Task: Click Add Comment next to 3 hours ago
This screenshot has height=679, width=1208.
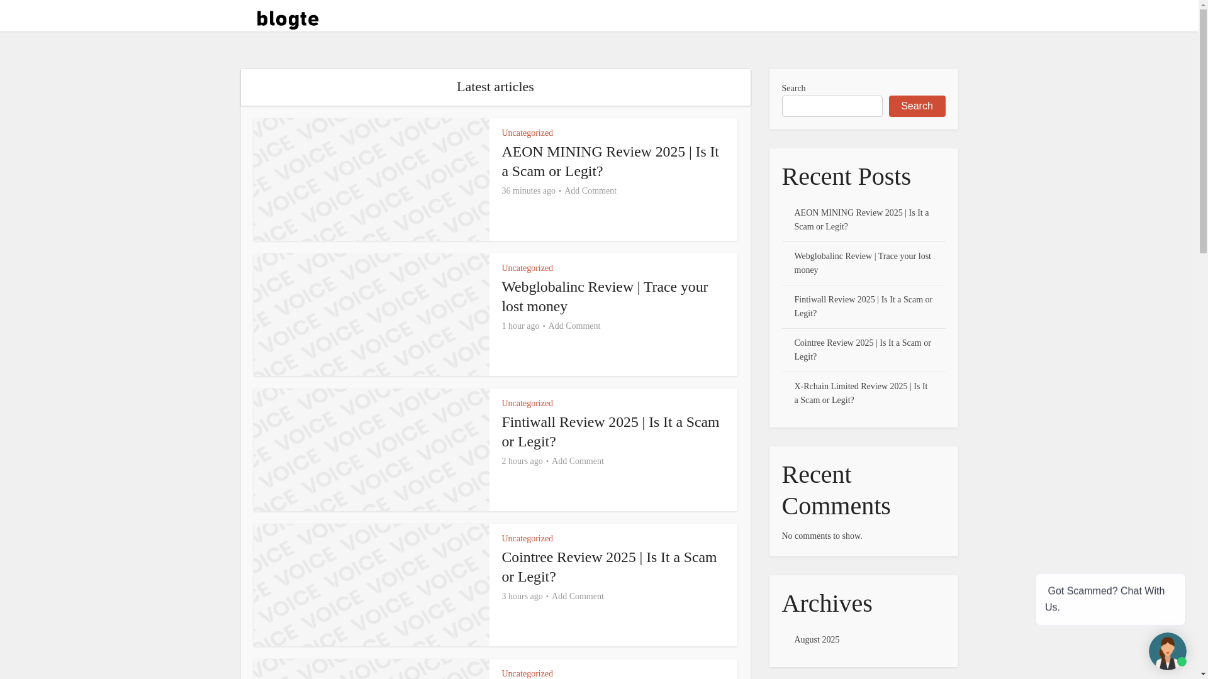Action: (x=578, y=596)
